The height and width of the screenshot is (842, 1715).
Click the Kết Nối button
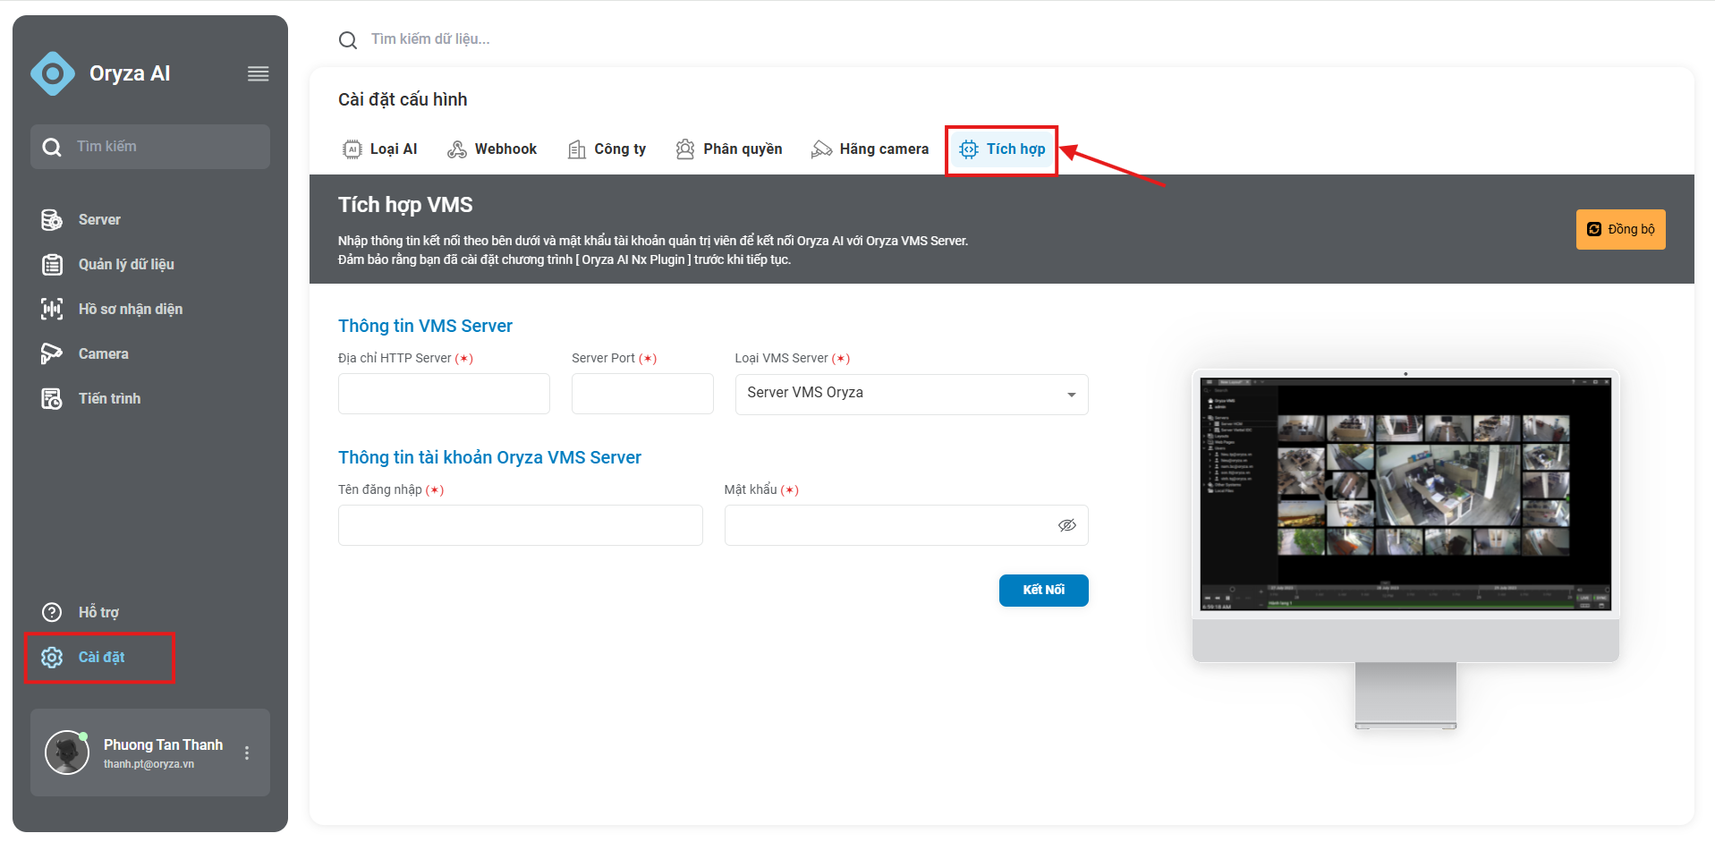pyautogui.click(x=1044, y=591)
